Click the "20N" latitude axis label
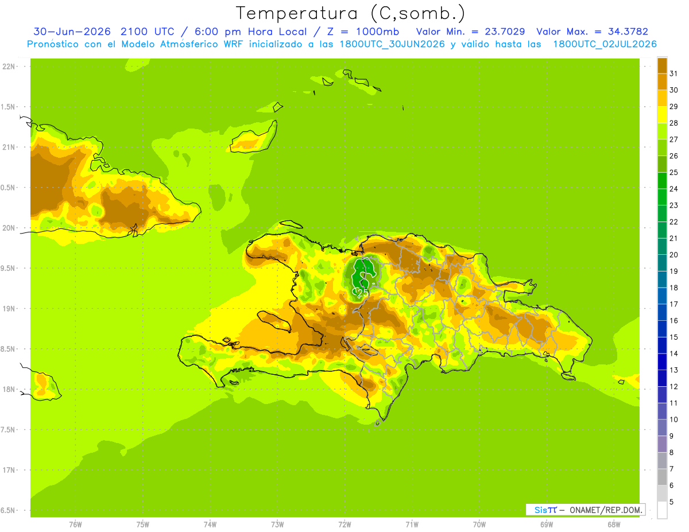The width and height of the screenshot is (689, 532). [x=9, y=228]
